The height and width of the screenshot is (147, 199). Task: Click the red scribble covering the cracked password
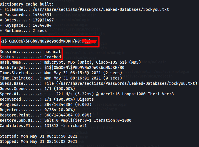(89, 42)
